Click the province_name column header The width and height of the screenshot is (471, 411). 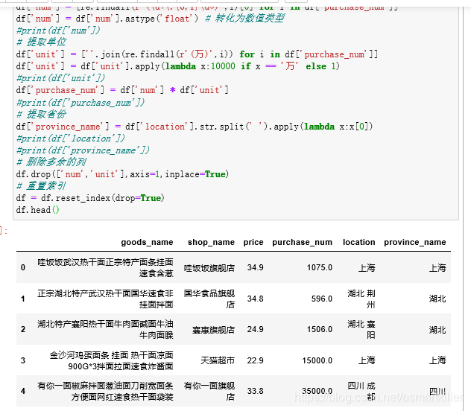coord(415,242)
